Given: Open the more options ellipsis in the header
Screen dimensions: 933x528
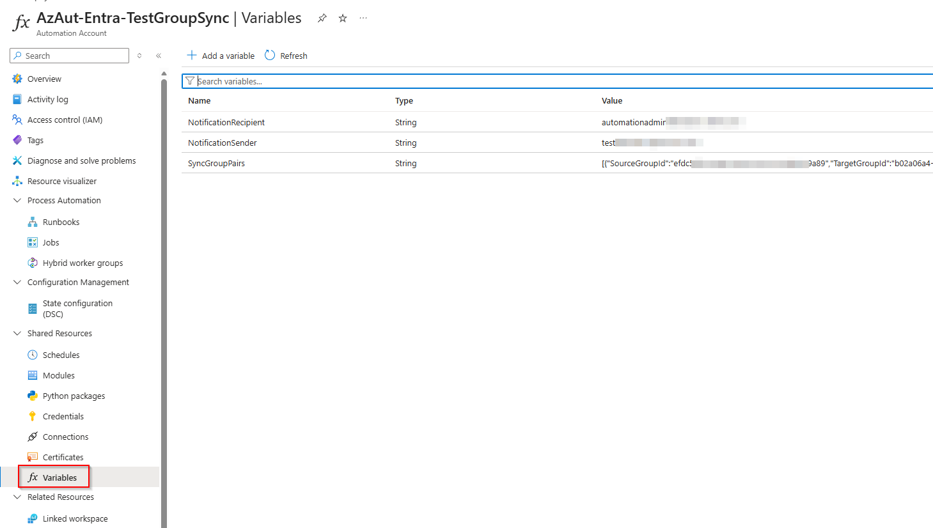Looking at the screenshot, I should (x=363, y=18).
